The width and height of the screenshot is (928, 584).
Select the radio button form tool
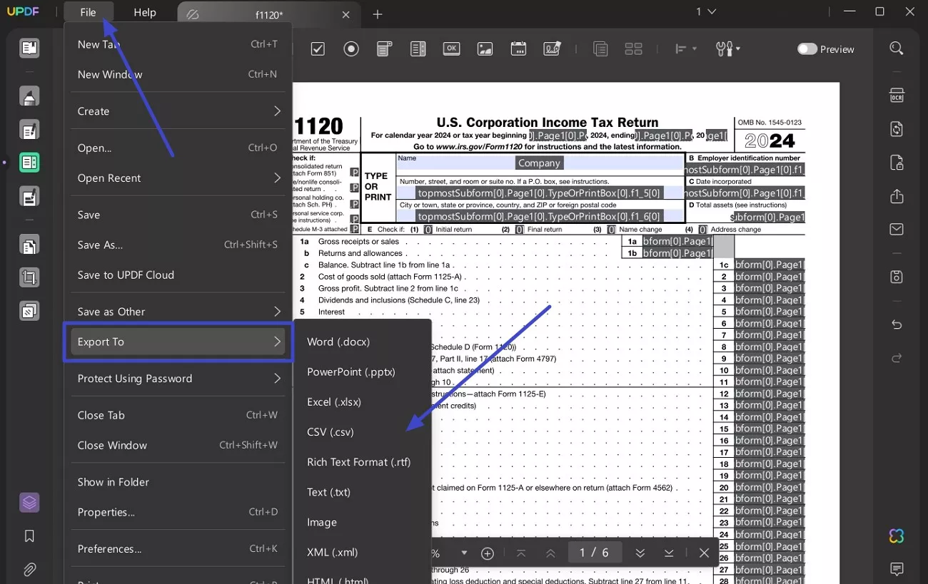coord(351,48)
